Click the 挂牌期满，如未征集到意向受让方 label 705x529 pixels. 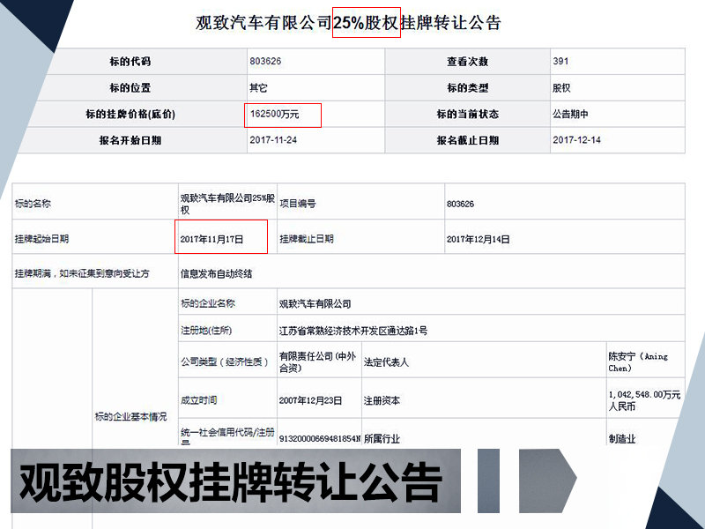click(82, 273)
